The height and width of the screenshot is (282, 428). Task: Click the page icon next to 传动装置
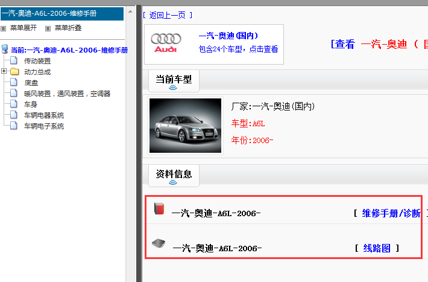coord(14,60)
